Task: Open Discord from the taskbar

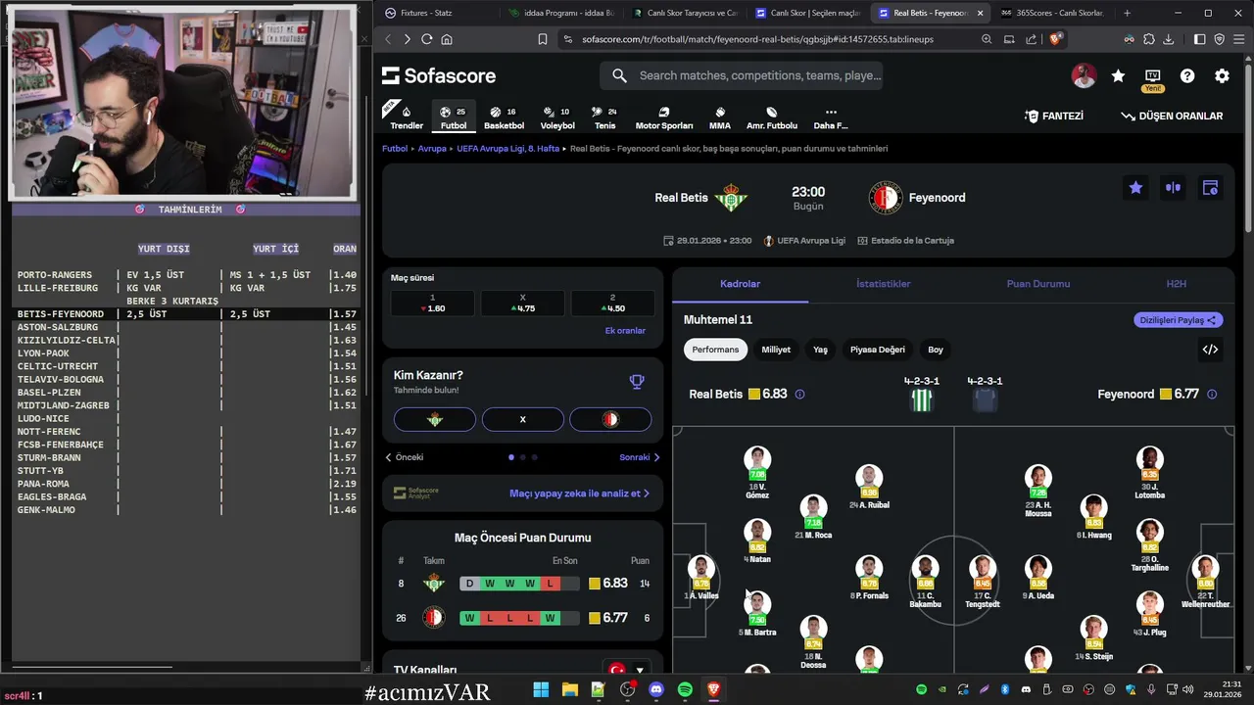Action: 656,689
